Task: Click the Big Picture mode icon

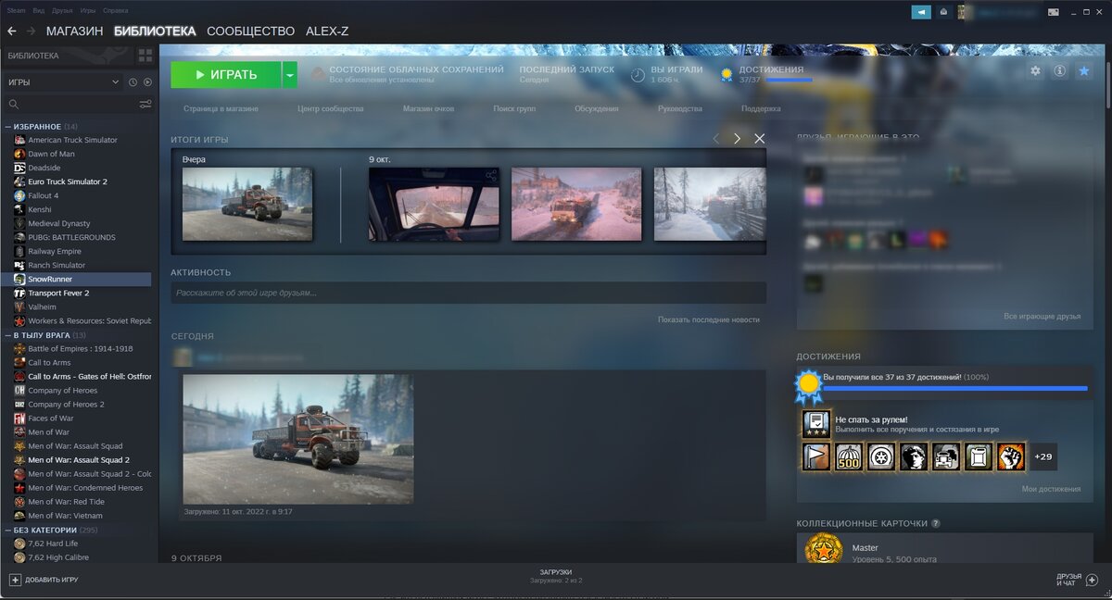Action: (x=1054, y=12)
